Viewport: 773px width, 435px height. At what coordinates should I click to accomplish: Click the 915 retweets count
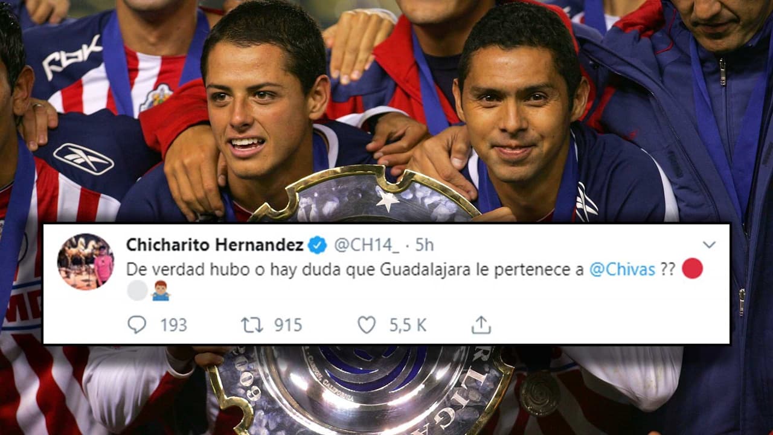288,325
